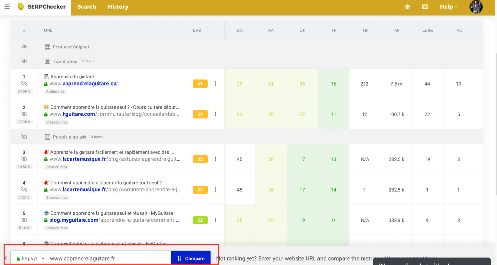497x265 pixels.
Task: Open more options for result 3 row
Action: pos(215,159)
